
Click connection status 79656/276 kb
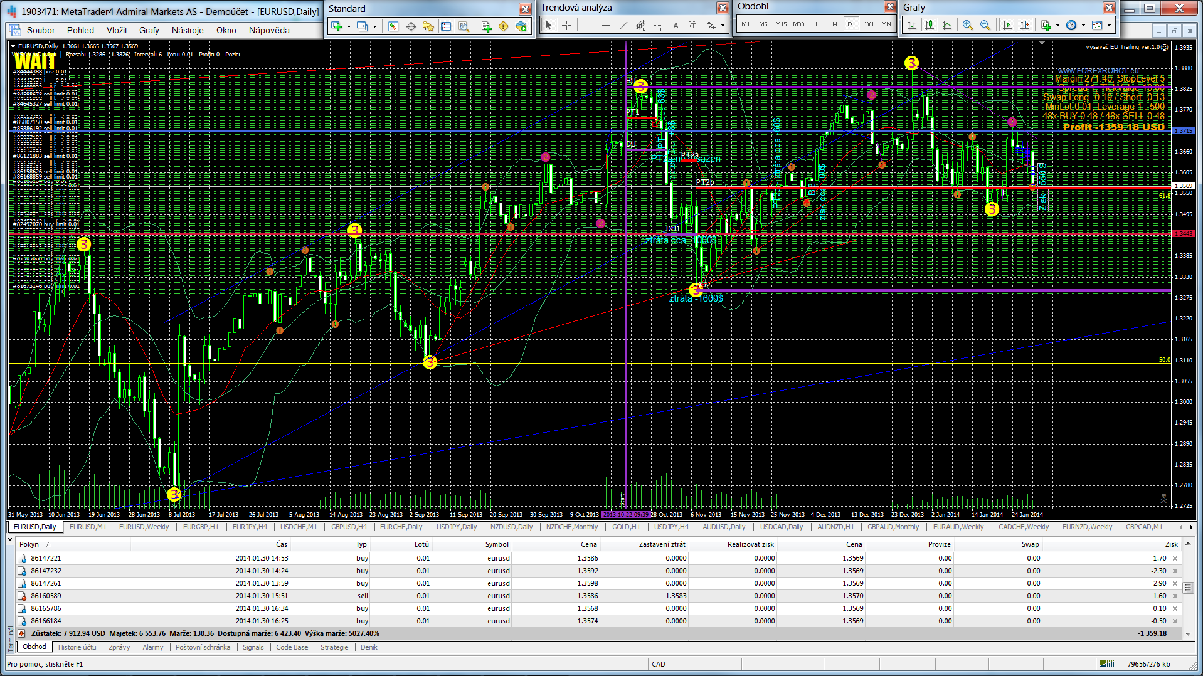coord(1148,664)
